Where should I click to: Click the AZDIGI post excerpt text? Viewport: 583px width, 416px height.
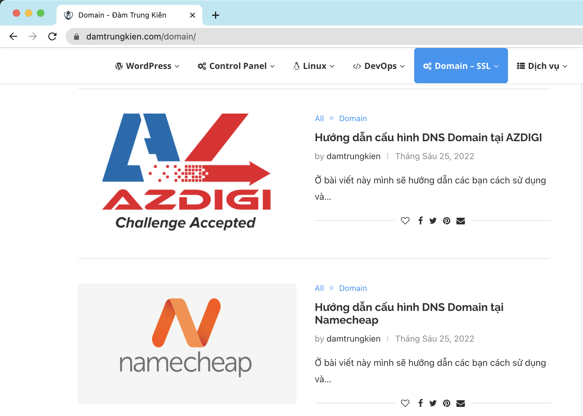pyautogui.click(x=430, y=189)
